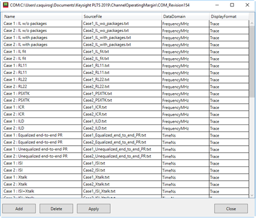The height and width of the screenshot is (218, 256).
Task: Click the Delete button
Action: point(56,209)
